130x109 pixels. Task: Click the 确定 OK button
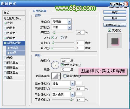point(115,12)
